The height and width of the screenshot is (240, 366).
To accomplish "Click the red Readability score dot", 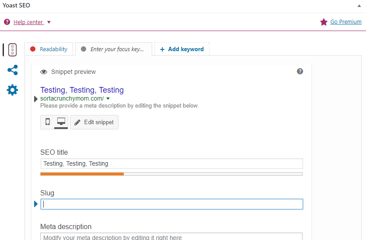I will click(33, 49).
